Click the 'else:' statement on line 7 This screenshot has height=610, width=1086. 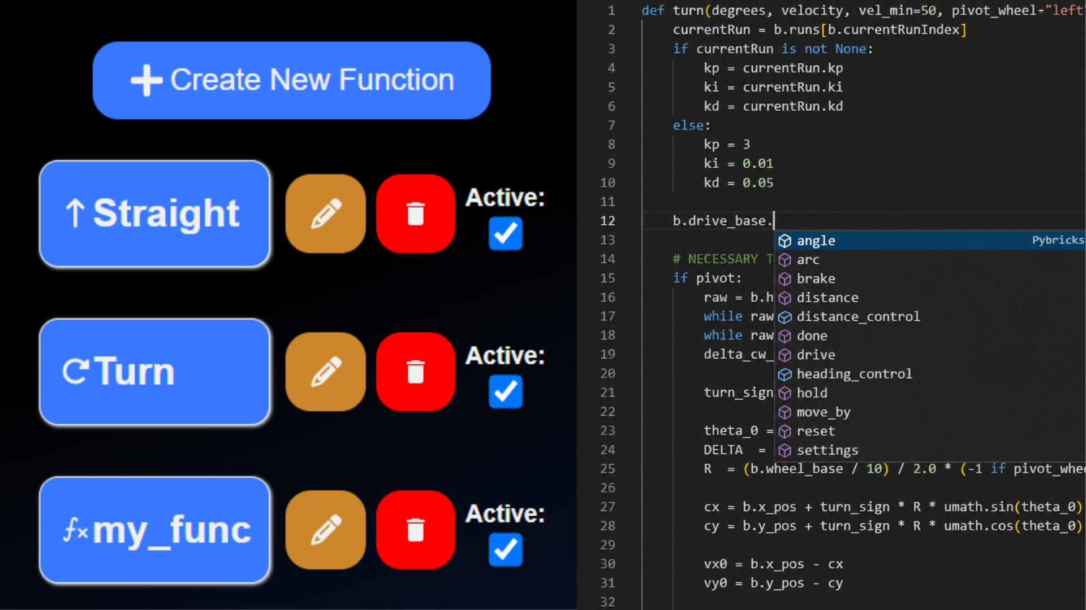[691, 125]
